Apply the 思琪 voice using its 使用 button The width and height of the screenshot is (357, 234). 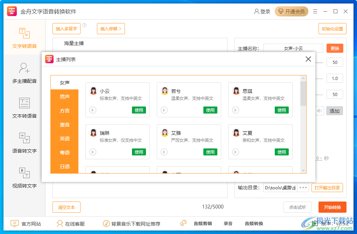point(281,110)
